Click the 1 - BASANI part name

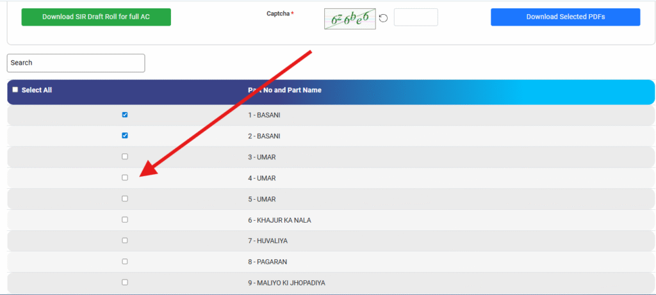coord(264,115)
